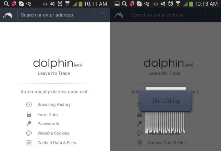
Task: Select right Cached Data & Files text
Action: pos(167,143)
